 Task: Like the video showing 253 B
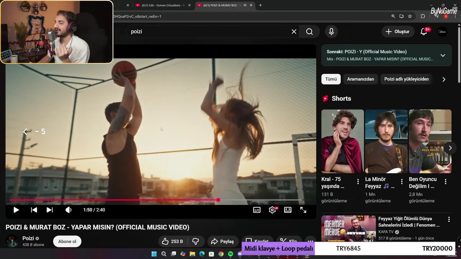(173, 241)
